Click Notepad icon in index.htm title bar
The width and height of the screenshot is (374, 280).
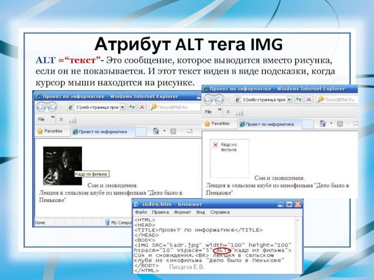pos(137,204)
